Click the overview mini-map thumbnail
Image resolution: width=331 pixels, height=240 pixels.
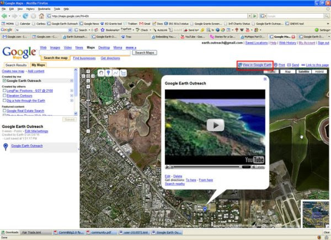point(316,214)
